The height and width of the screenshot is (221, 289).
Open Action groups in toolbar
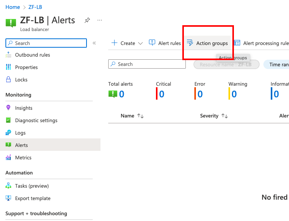tap(208, 43)
